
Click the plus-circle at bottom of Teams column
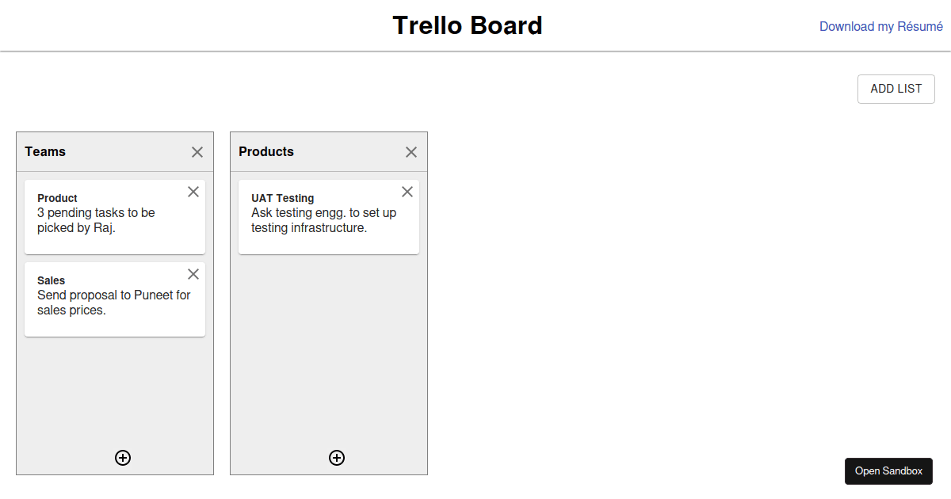(x=123, y=458)
